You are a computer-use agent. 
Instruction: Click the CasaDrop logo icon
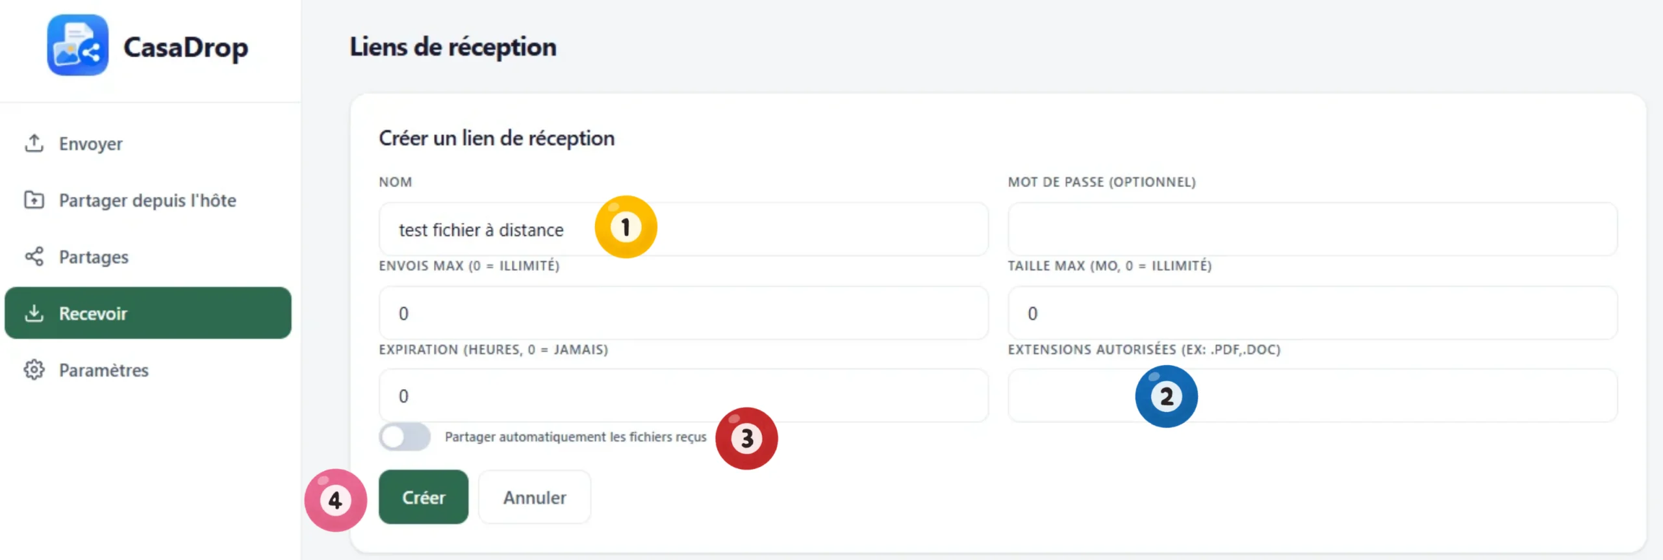(x=77, y=45)
